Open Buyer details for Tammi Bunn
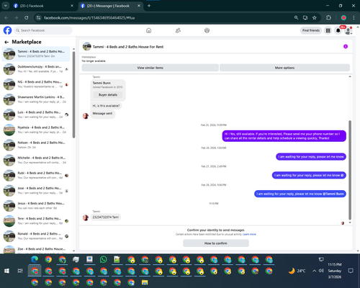This screenshot has height=288, width=360. point(108,95)
